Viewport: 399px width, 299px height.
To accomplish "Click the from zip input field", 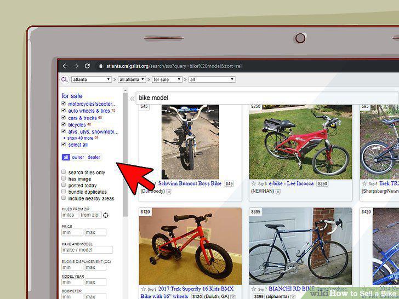I will (x=90, y=215).
